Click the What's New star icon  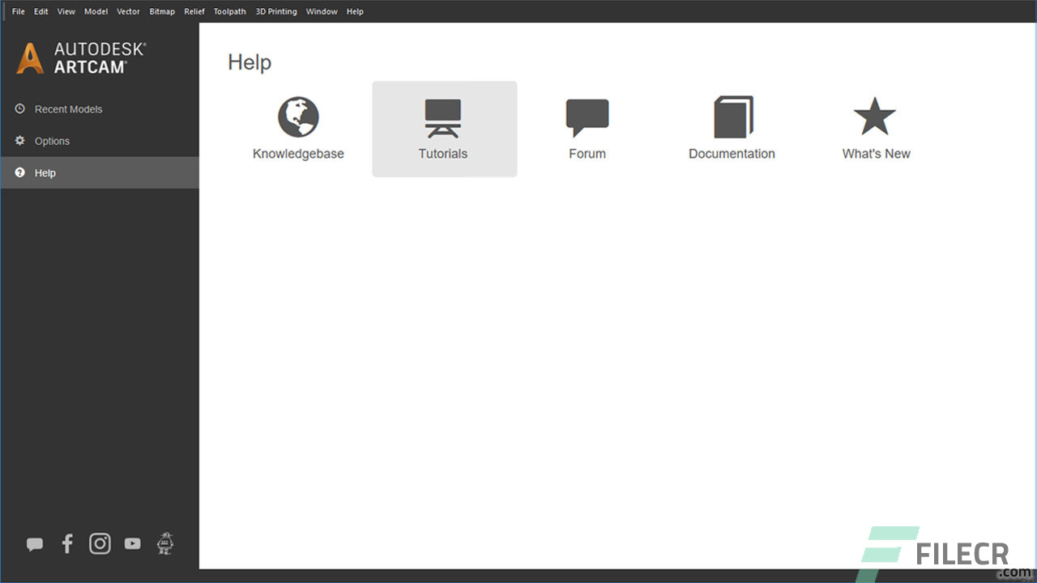pos(875,117)
